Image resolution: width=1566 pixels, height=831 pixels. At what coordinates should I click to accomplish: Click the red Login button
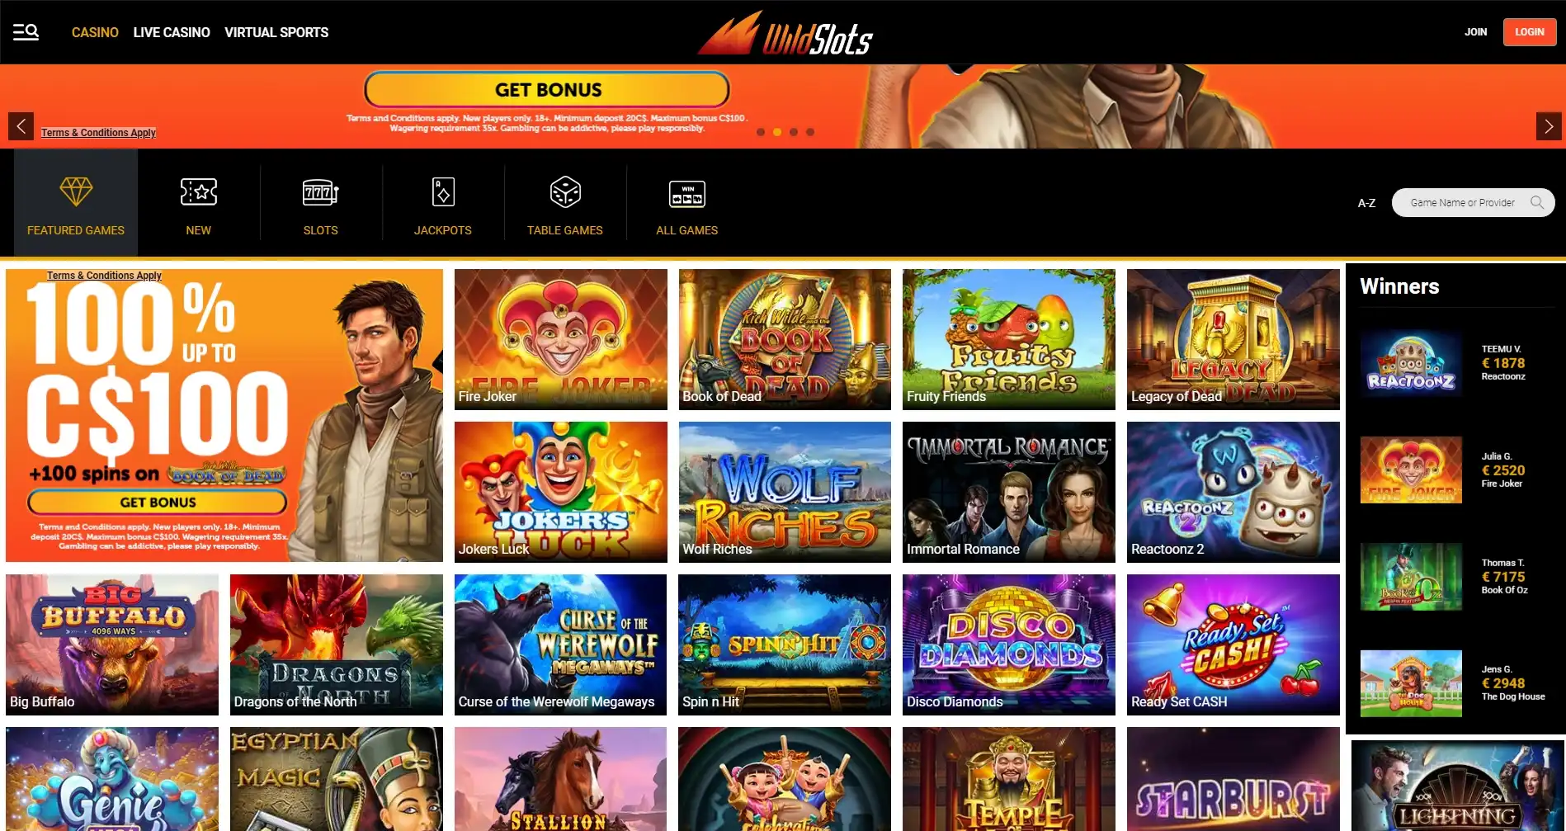(x=1529, y=32)
